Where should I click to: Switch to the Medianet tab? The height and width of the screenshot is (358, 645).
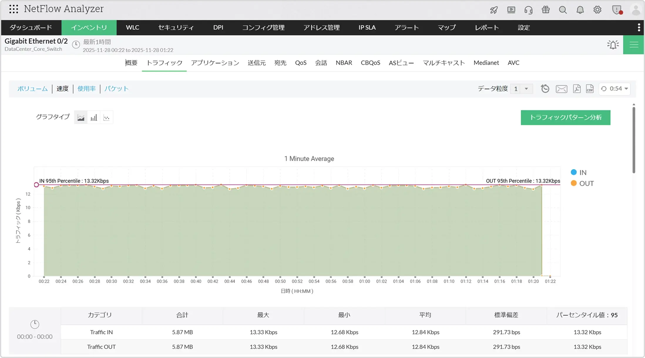(x=486, y=63)
